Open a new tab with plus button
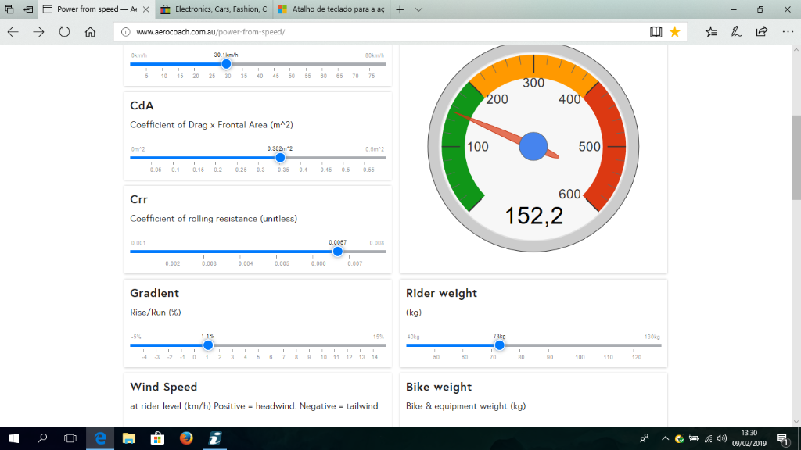This screenshot has width=801, height=450. [400, 10]
